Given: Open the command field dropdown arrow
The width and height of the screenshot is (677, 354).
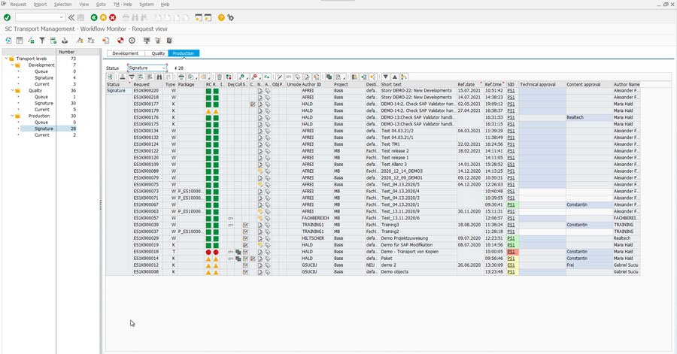Looking at the screenshot, I should coord(61,17).
